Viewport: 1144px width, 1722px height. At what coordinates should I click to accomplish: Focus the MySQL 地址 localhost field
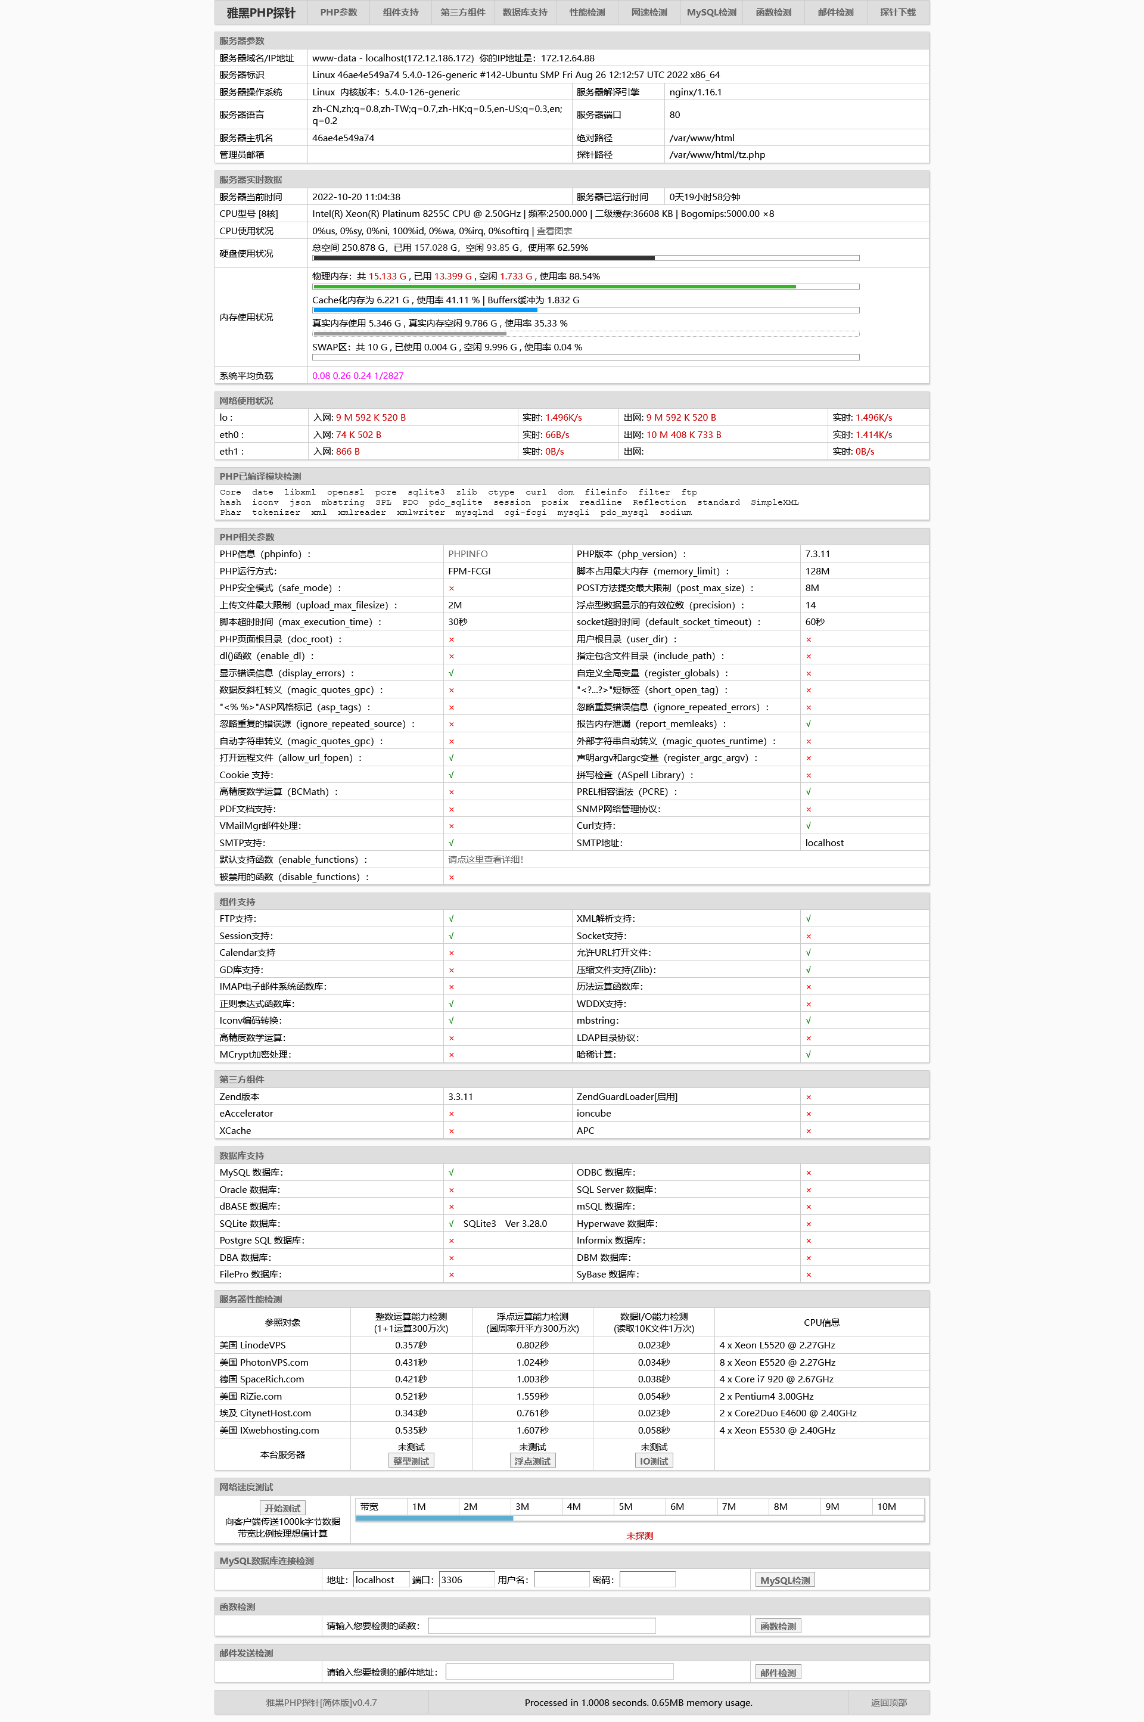380,1580
